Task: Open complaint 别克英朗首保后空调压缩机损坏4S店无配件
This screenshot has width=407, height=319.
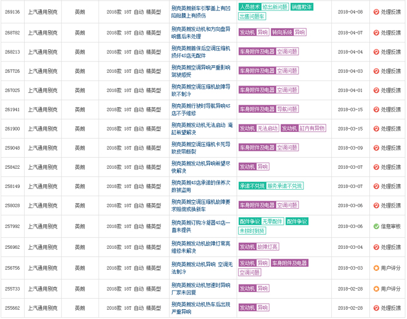Action: tap(200, 52)
